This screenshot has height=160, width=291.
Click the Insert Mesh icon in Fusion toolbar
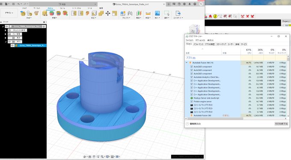23,13
